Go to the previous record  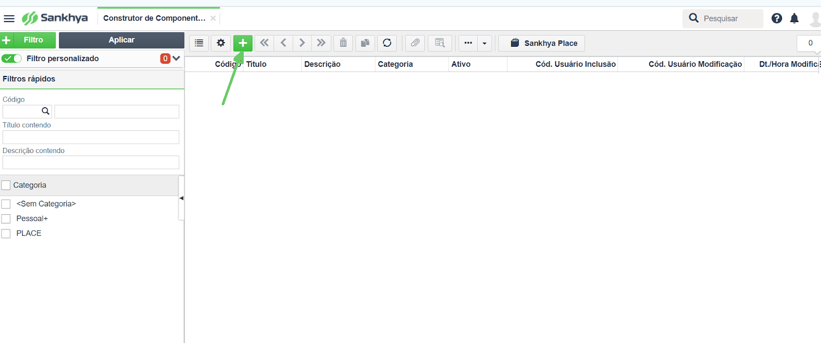coord(283,43)
